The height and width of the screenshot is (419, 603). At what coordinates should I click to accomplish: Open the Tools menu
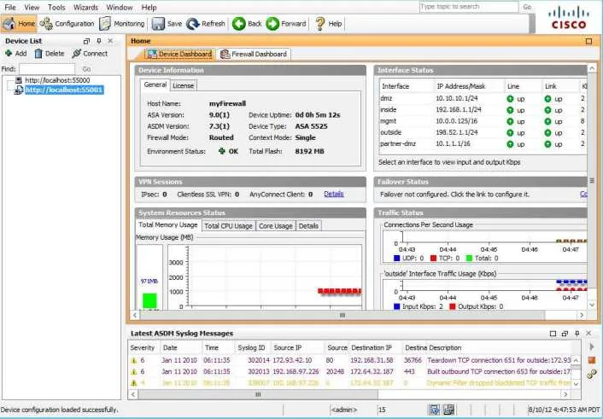click(x=56, y=8)
